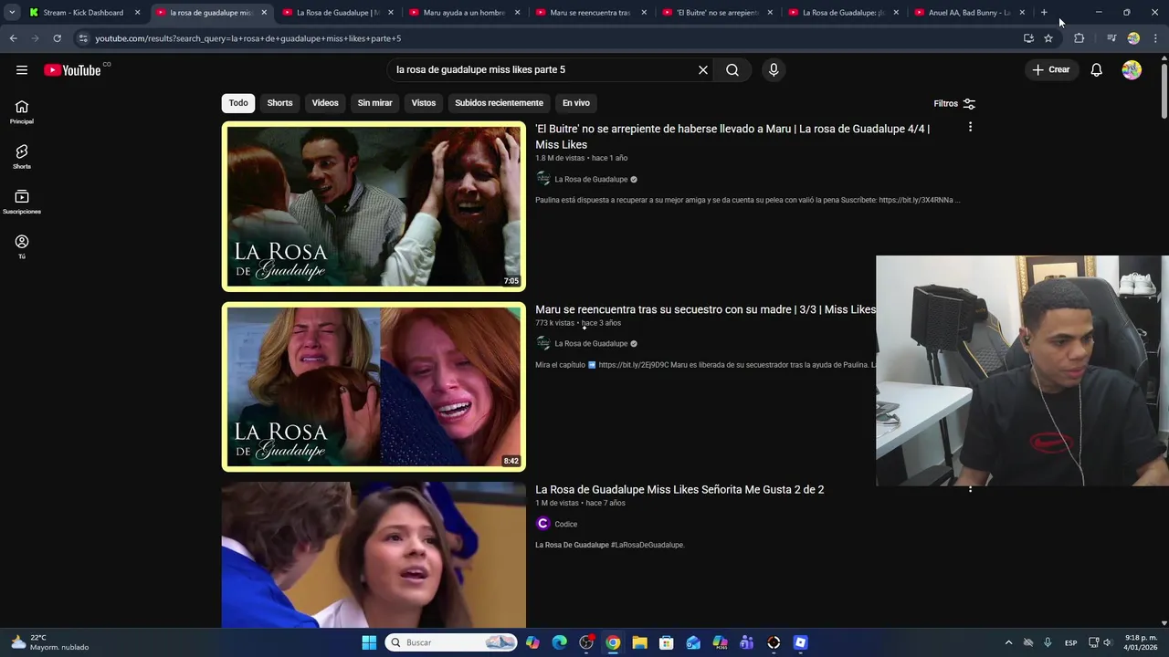Open Microsoft Store from taskbar
Screen dimensions: 1169x657
point(666,642)
